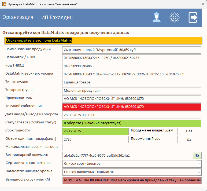The height and width of the screenshot is (191, 207).
Task: Click the Наименование продукции field
Action: pos(132,50)
